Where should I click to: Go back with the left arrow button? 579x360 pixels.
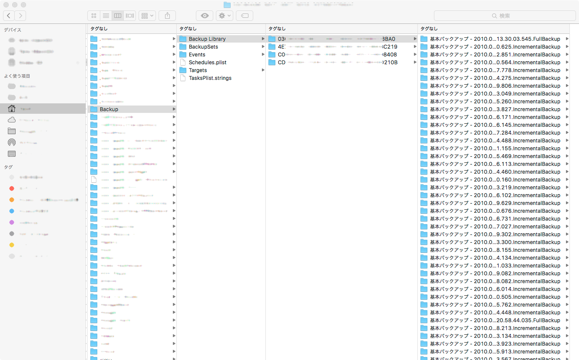9,16
